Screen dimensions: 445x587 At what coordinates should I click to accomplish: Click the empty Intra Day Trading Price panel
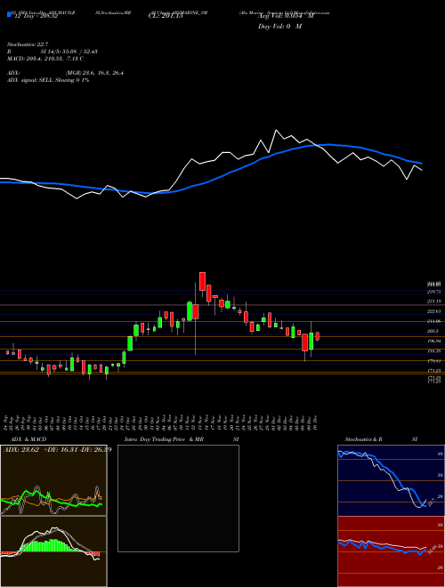(178, 498)
